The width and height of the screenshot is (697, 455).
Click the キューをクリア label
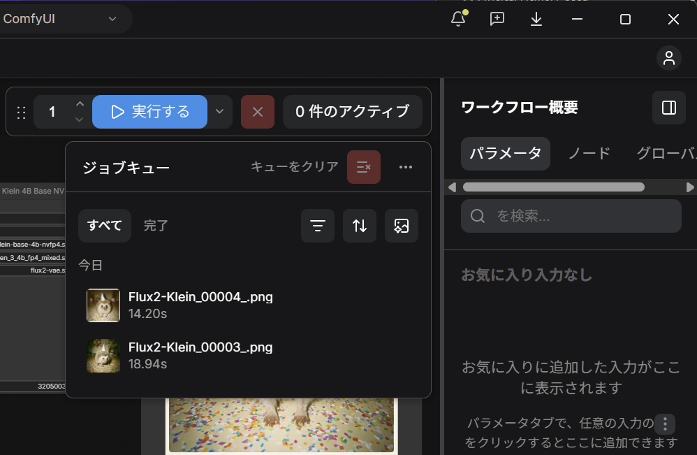(x=294, y=166)
